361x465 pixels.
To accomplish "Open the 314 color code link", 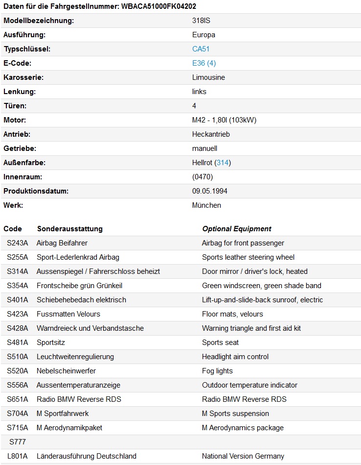I will tap(223, 163).
